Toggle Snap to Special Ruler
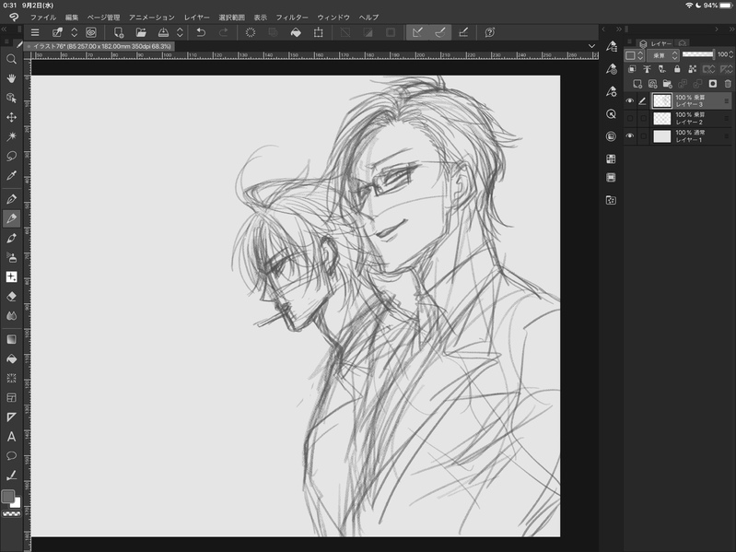 pos(439,32)
